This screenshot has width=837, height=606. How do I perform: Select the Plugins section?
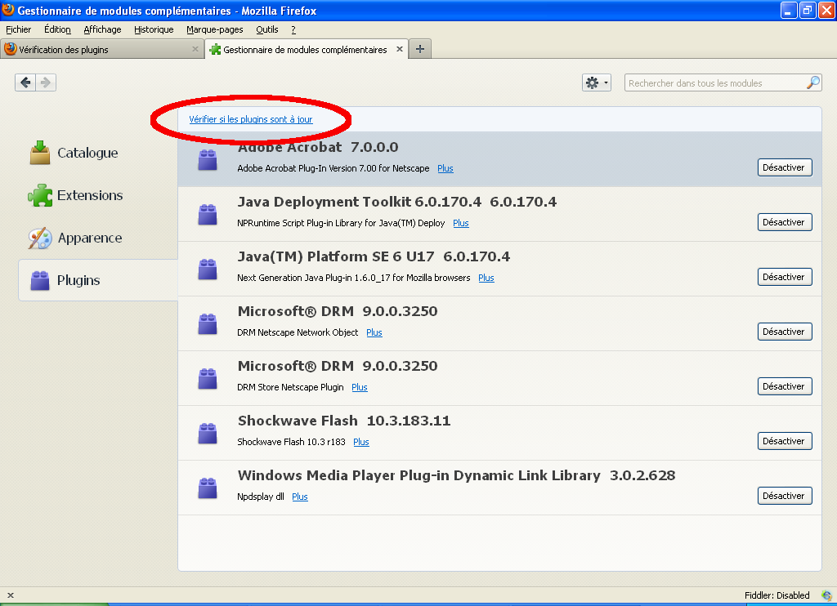coord(98,280)
